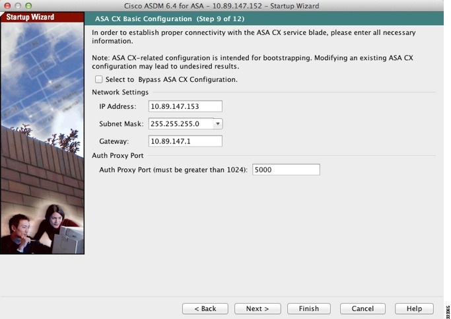Advance the wizard with Next button
The image size is (451, 319).
pos(258,308)
